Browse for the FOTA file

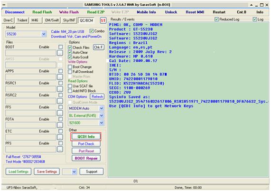[60, 125]
